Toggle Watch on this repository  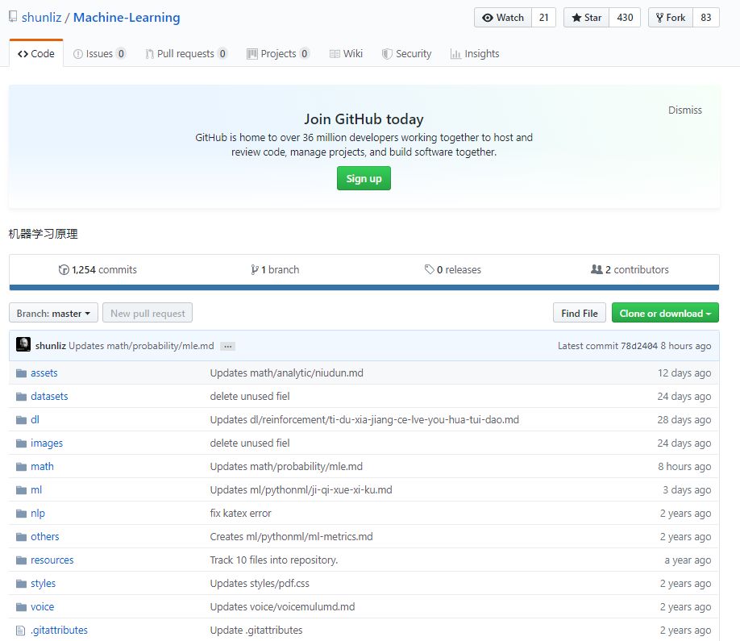pos(503,18)
